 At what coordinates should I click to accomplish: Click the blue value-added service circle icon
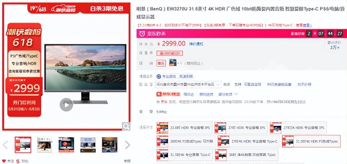158,77
